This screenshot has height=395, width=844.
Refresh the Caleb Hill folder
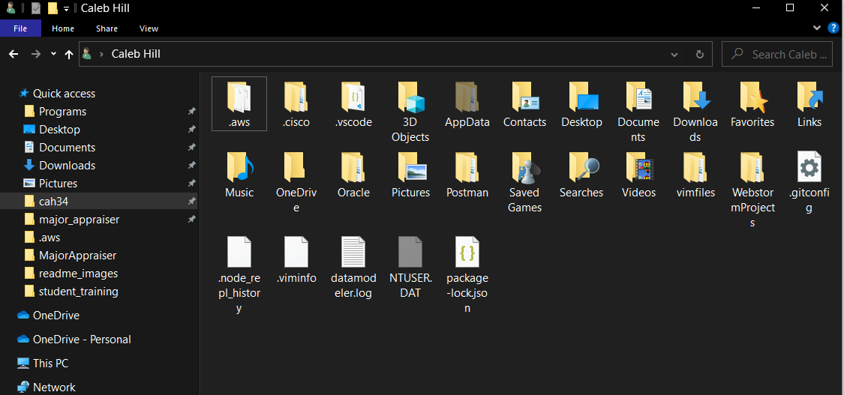tap(700, 54)
